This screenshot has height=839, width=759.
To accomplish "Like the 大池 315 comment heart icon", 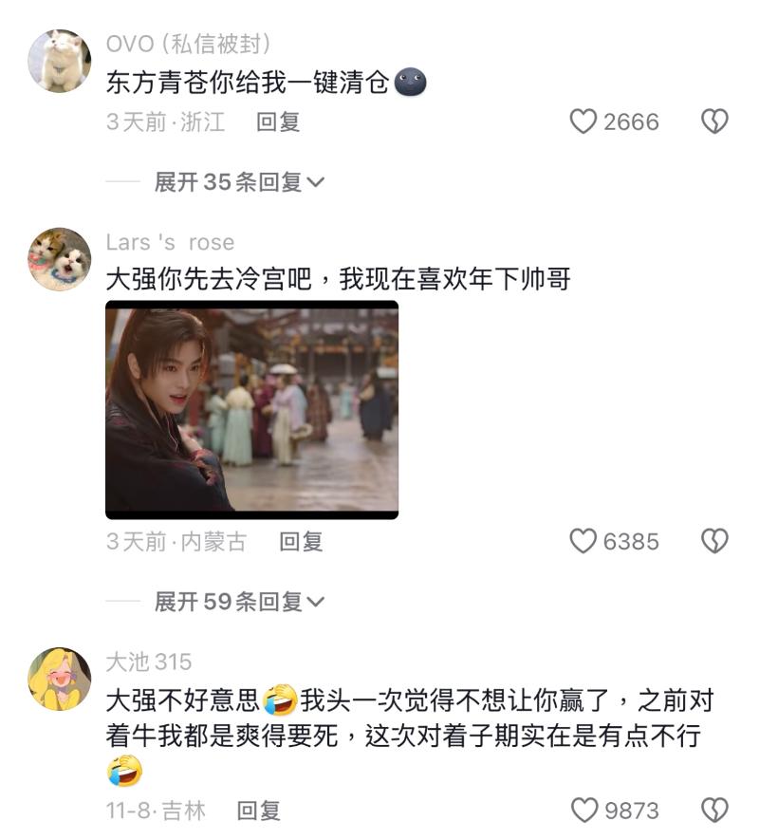I will [584, 811].
